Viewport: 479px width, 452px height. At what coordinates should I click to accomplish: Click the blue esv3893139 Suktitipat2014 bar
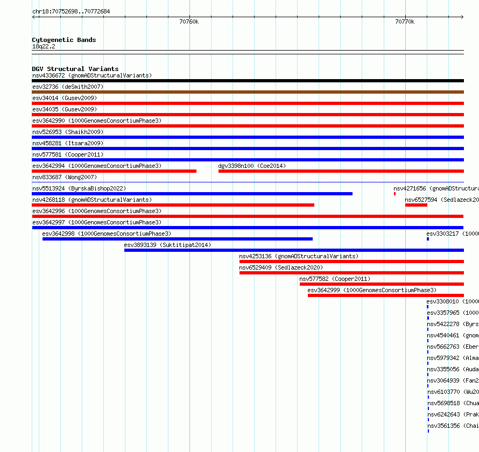294,250
